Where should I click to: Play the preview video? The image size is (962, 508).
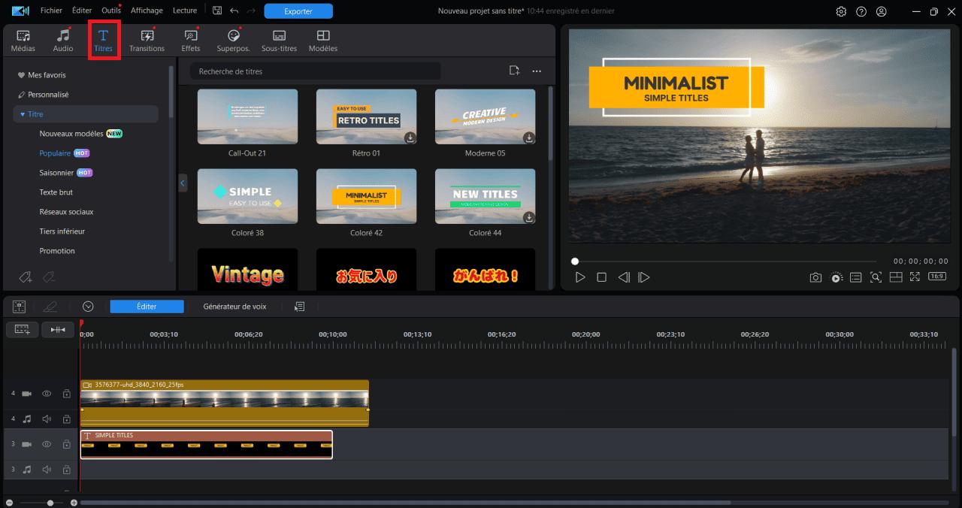pyautogui.click(x=580, y=277)
